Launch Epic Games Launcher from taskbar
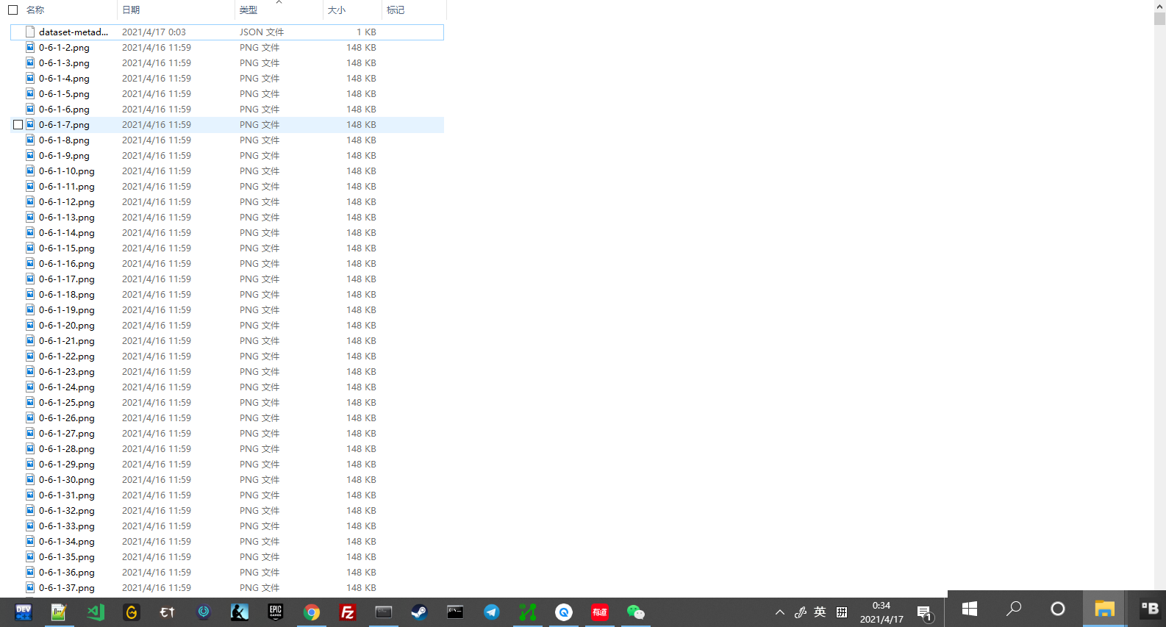This screenshot has height=627, width=1166. 276,612
